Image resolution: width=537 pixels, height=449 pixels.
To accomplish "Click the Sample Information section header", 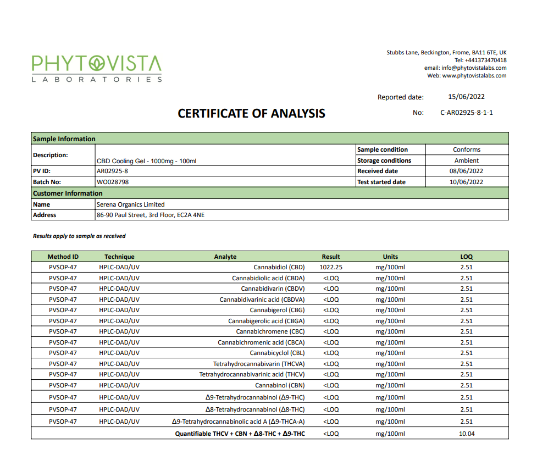I will 269,138.
